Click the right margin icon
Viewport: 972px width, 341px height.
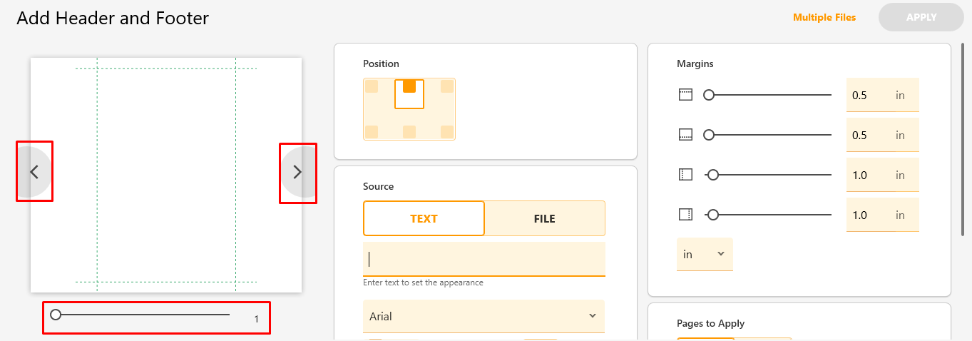pyautogui.click(x=685, y=215)
